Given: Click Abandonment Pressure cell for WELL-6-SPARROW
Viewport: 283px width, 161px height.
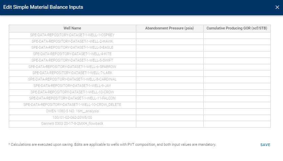Looking at the screenshot, I should [x=169, y=67].
